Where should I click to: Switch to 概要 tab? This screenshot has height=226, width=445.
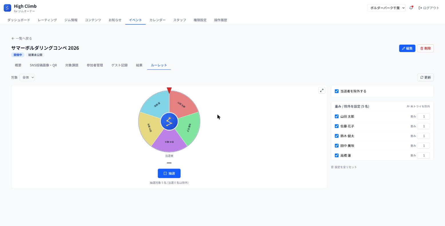tap(18, 65)
